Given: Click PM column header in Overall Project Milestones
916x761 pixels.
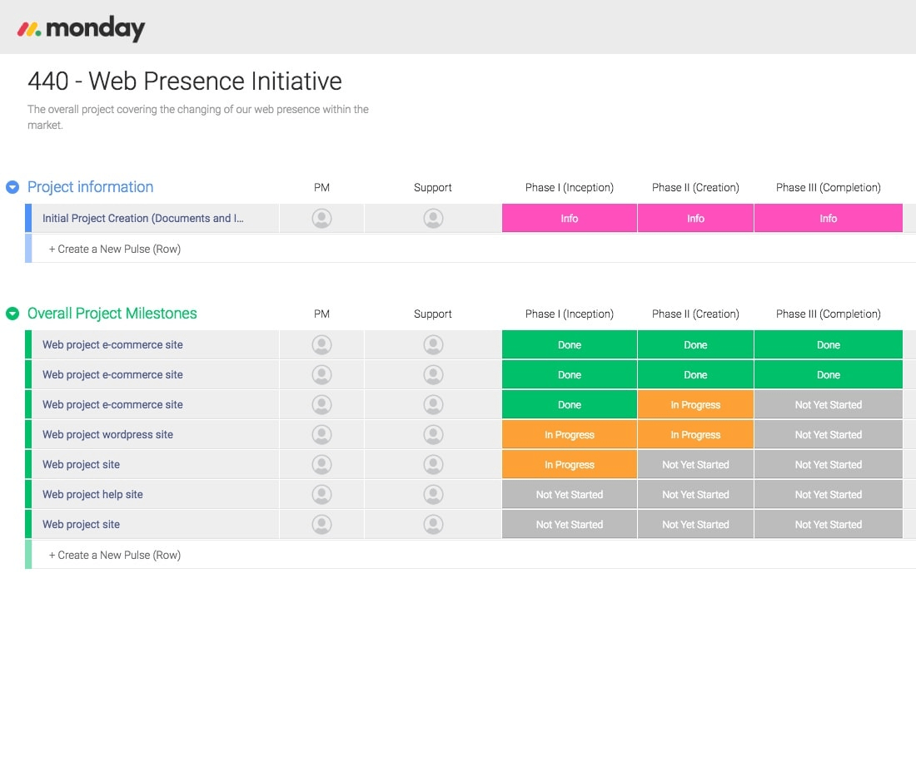Looking at the screenshot, I should (321, 314).
